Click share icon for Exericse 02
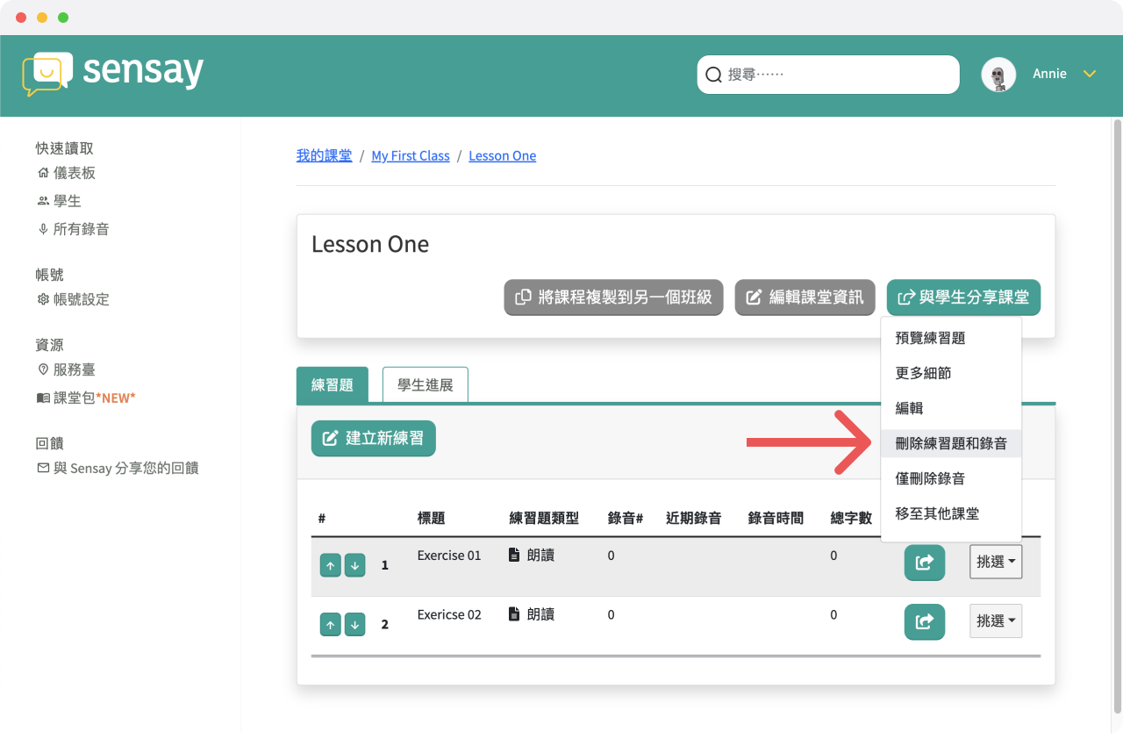 coord(925,621)
